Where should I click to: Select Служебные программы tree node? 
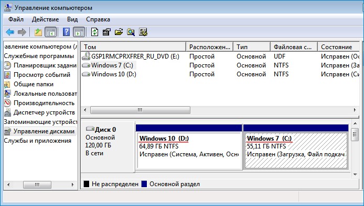pyautogui.click(x=39, y=56)
